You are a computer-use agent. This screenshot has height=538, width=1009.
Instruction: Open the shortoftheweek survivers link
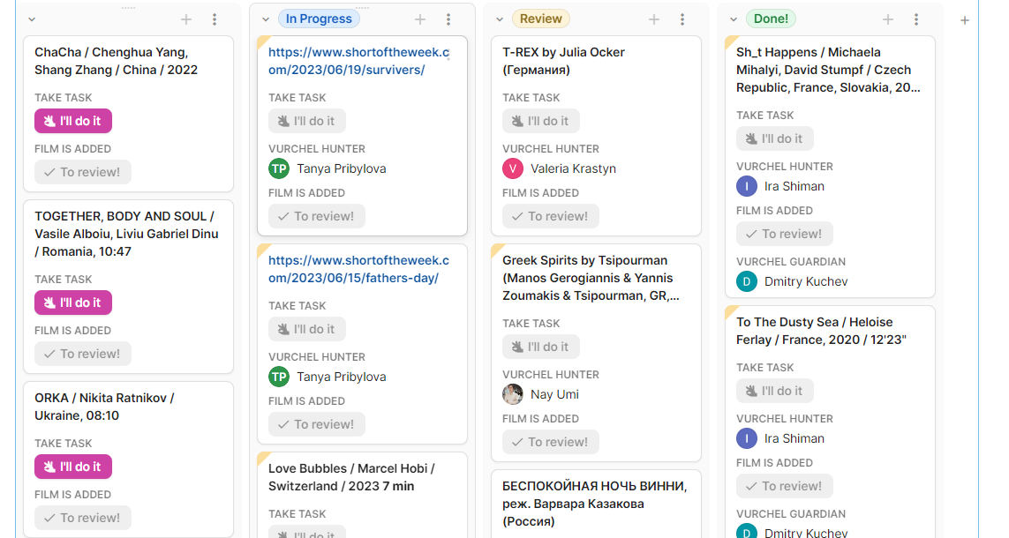click(x=359, y=61)
